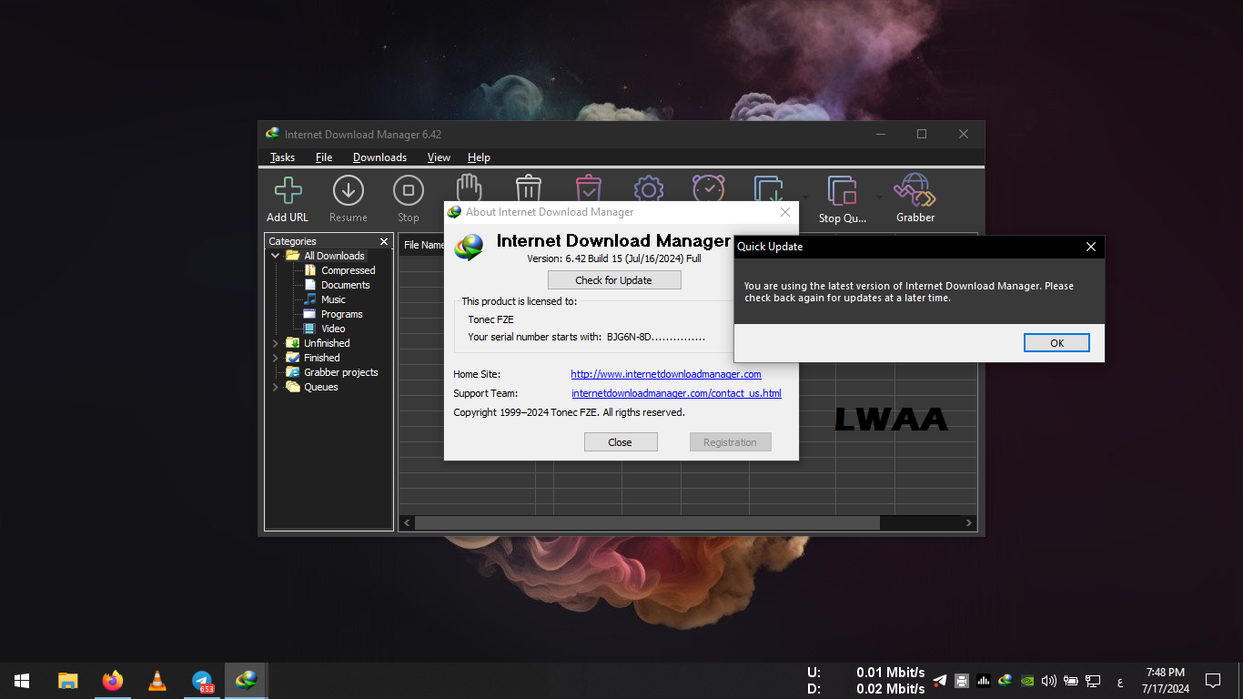Expand the Queues tree node
This screenshot has width=1243, height=699.
tap(276, 387)
